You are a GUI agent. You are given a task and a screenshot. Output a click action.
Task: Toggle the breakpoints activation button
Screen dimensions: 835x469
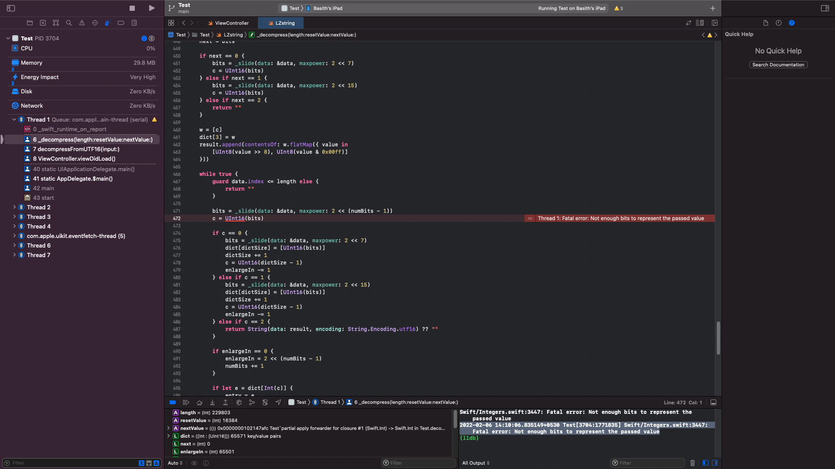point(173,403)
